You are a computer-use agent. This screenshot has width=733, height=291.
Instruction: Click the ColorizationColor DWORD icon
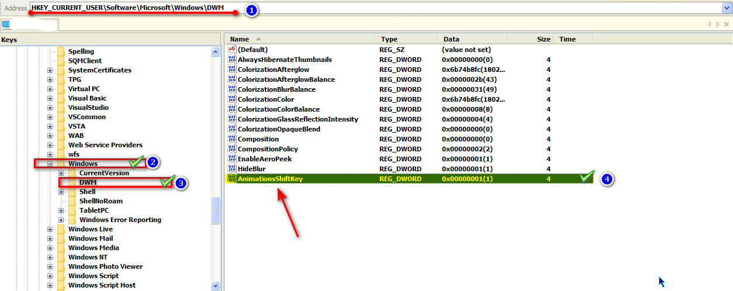point(231,99)
